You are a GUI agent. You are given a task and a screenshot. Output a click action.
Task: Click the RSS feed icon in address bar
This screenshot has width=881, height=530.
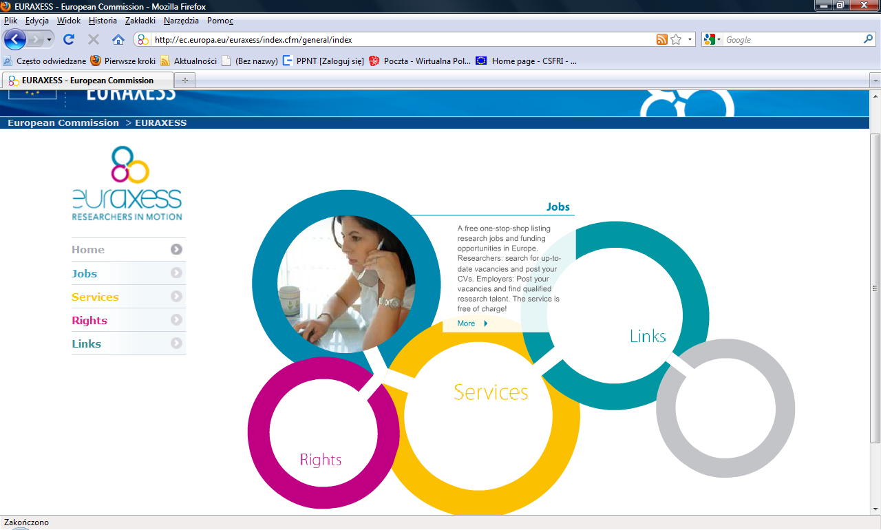(x=662, y=40)
